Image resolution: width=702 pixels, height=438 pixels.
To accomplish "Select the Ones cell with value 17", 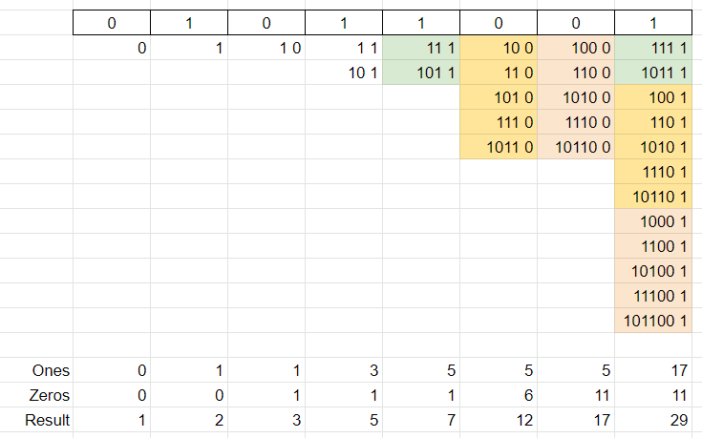I will point(653,370).
